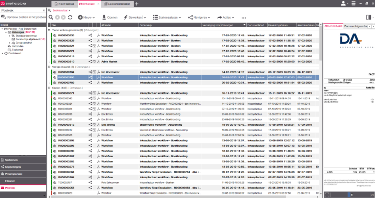
Task: Click the magnifier search icon in the toolbar
Action: 51,17
